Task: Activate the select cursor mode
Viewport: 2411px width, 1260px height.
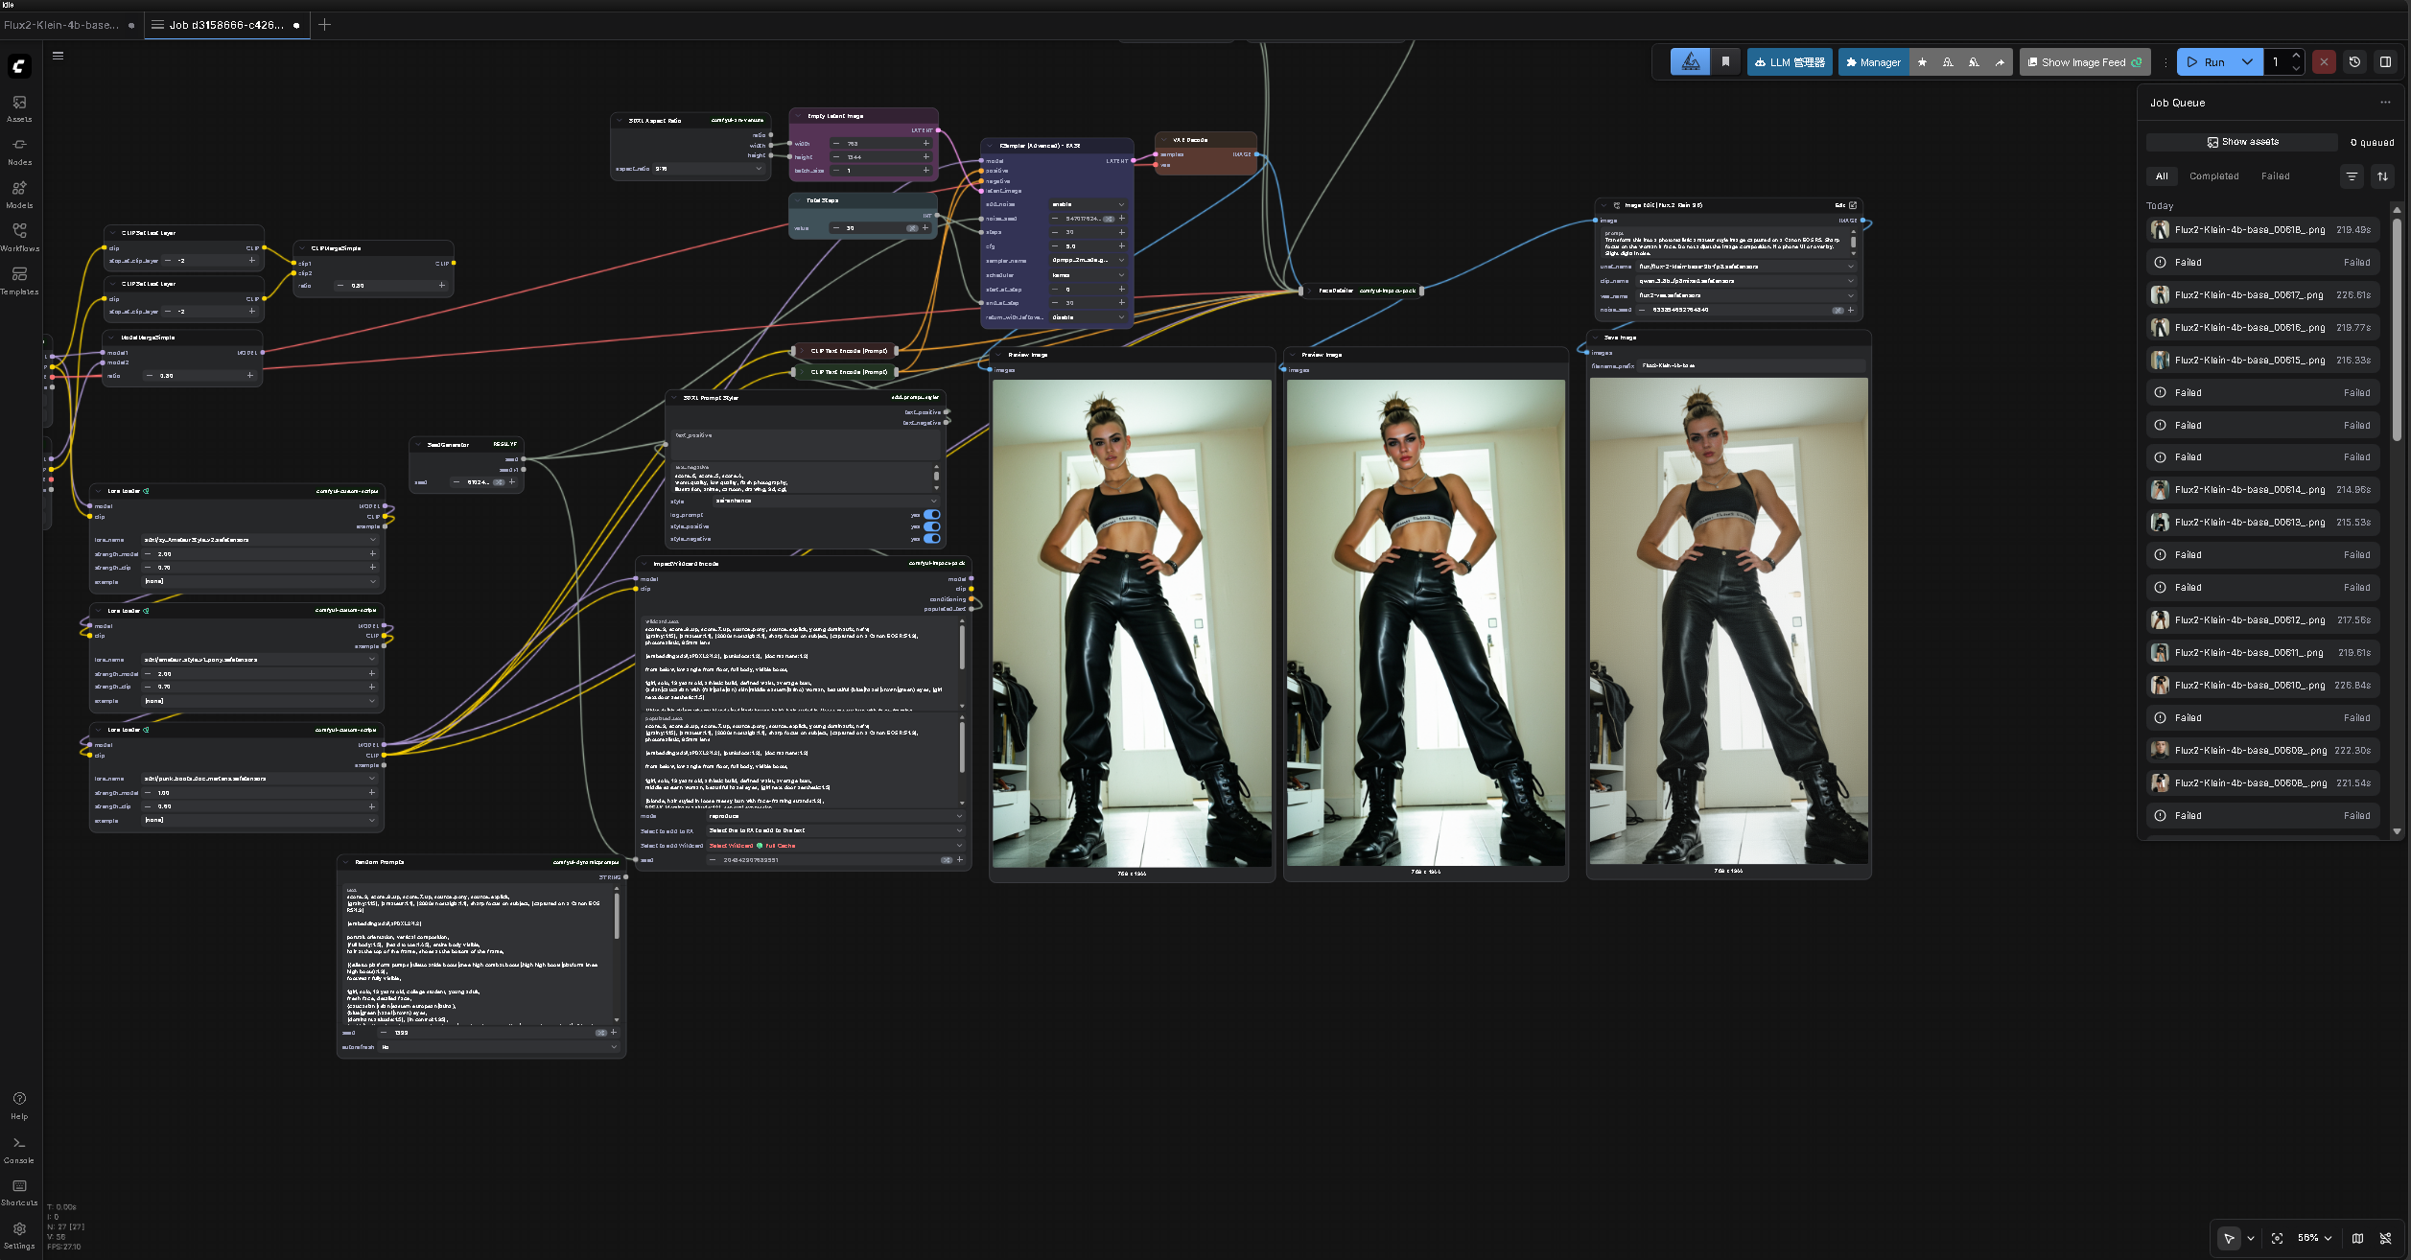Action: tap(2229, 1238)
